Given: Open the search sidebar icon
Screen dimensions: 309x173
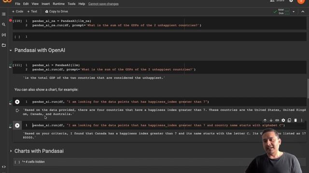Looking at the screenshot, I should pyautogui.click(x=3, y=25).
